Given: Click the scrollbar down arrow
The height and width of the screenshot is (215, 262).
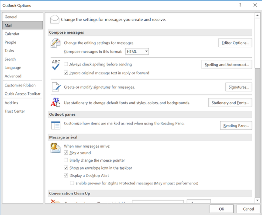Looking at the screenshot, I should (x=257, y=200).
